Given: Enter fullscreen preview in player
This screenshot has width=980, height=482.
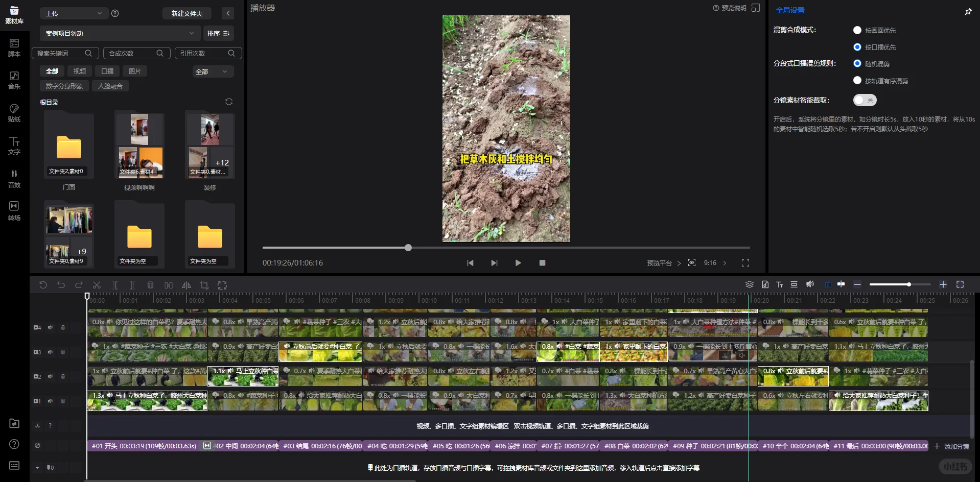Looking at the screenshot, I should (x=745, y=263).
